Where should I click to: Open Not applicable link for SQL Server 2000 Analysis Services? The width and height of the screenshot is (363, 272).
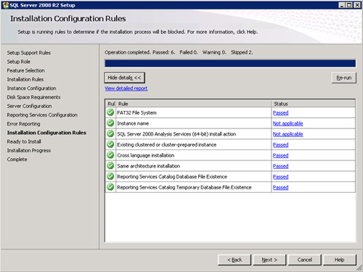(x=287, y=134)
